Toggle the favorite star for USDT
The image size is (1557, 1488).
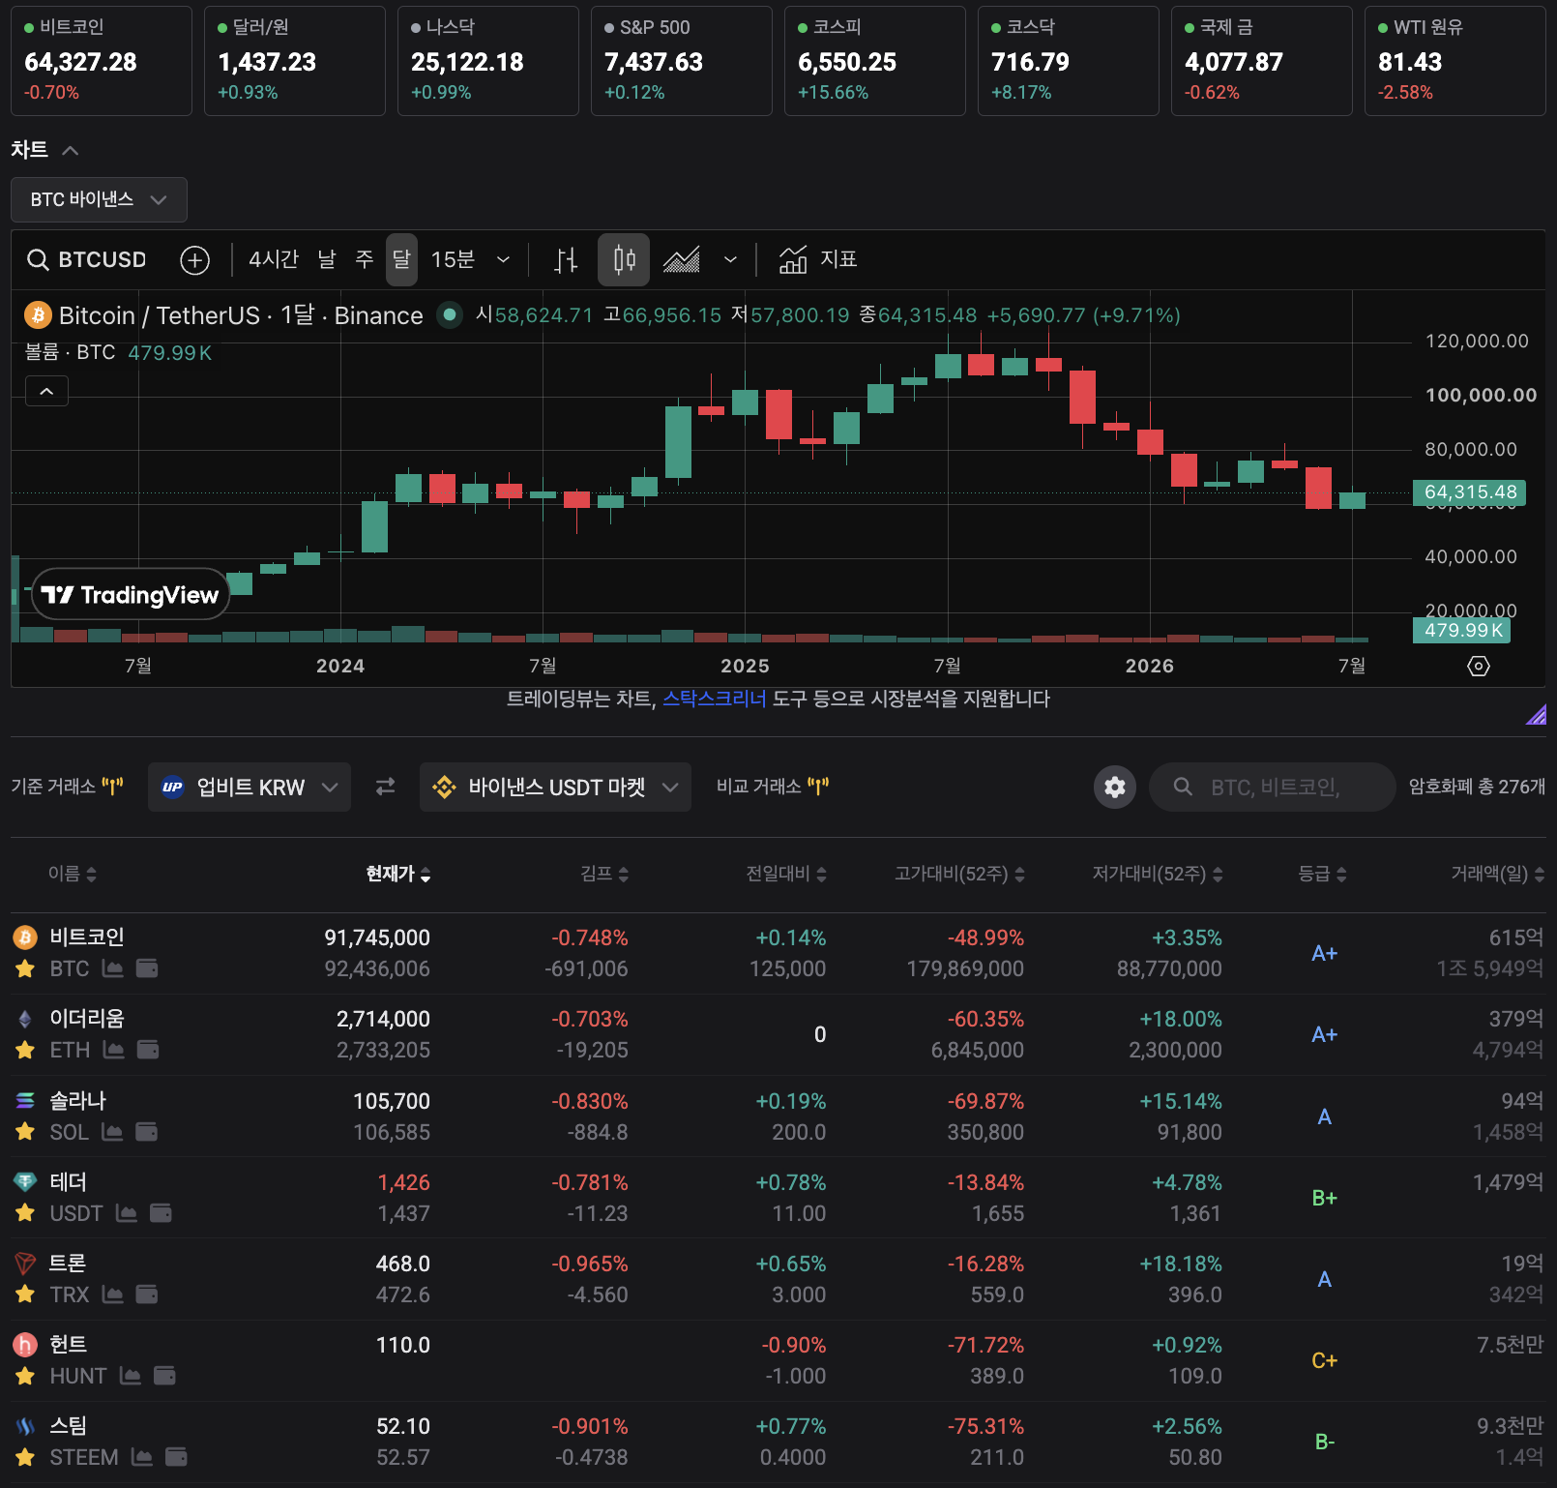pos(25,1213)
